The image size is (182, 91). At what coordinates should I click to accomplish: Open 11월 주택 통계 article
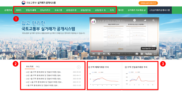pos(42,85)
